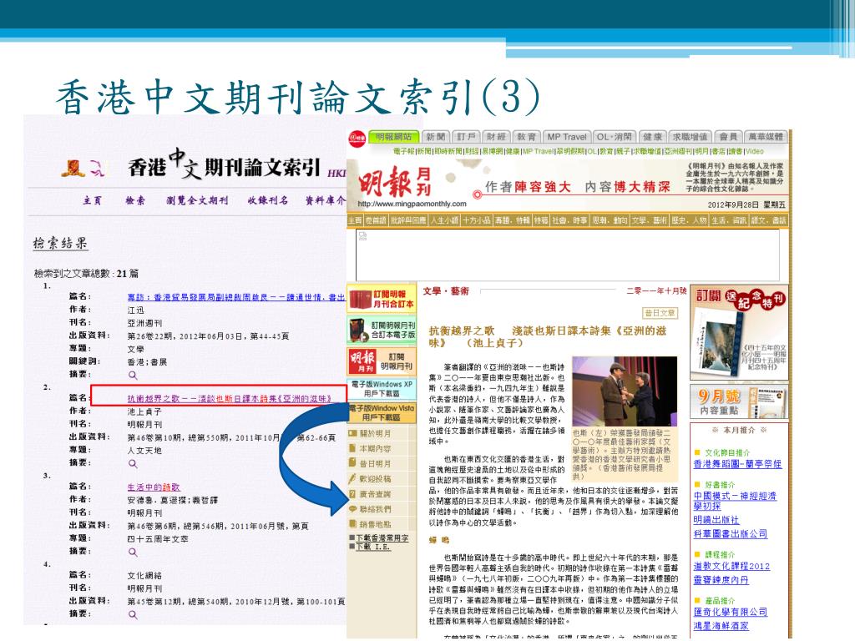
Task: Open 瀏覽全文期刊 in the index menu
Action: point(197,200)
